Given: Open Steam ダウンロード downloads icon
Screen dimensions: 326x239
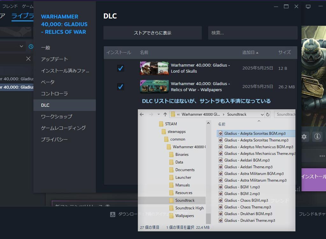Looking at the screenshot, I should [x=112, y=214].
